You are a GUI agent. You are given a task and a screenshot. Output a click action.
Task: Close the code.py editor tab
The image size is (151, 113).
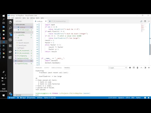coord(46,21)
